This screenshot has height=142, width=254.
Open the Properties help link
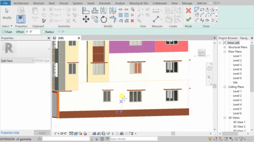point(10,133)
